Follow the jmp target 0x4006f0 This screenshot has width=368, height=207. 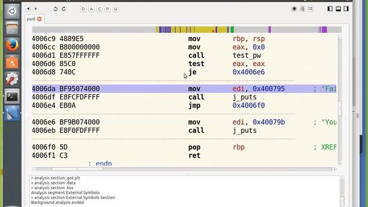(x=248, y=105)
